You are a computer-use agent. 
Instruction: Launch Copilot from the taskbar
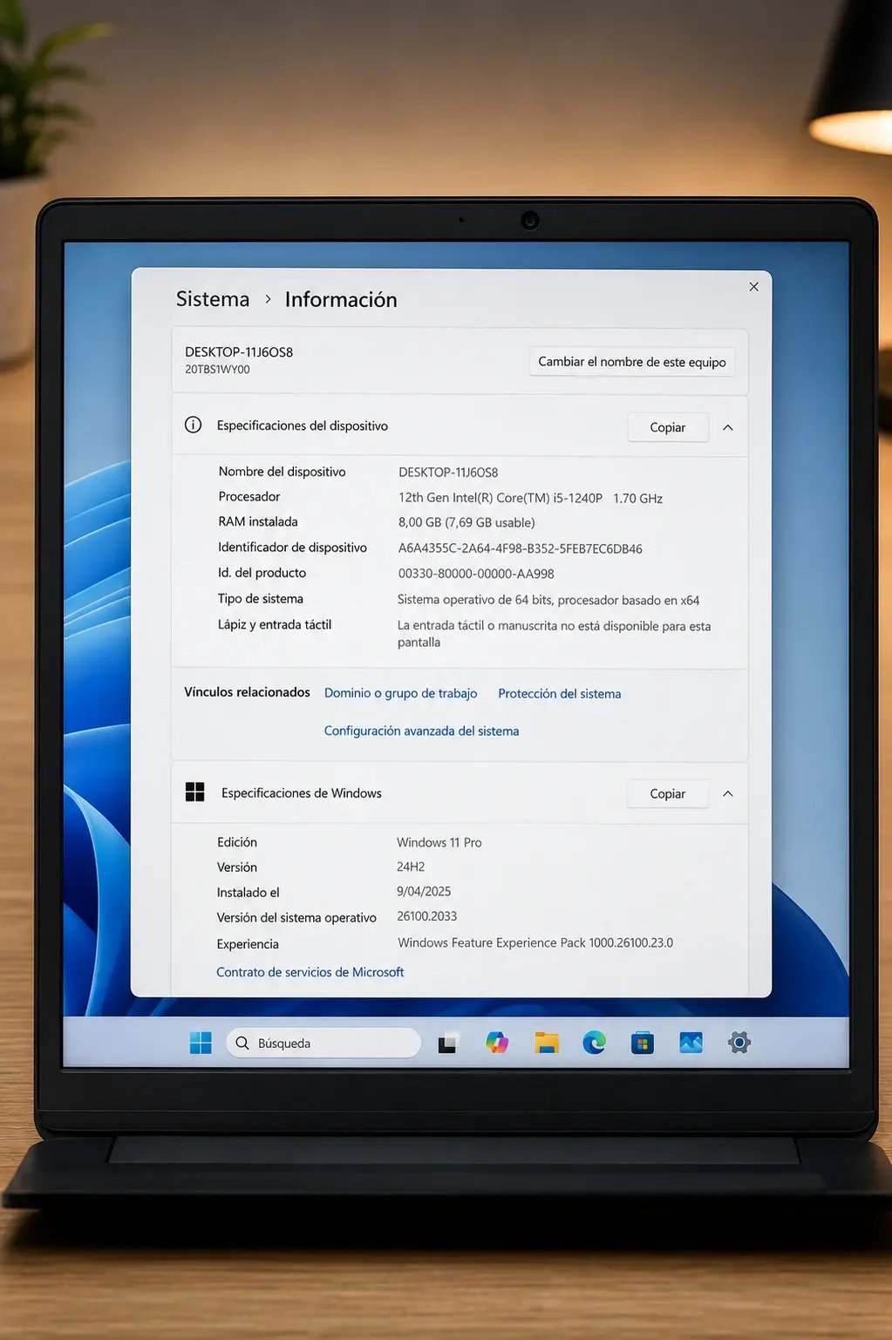497,1042
